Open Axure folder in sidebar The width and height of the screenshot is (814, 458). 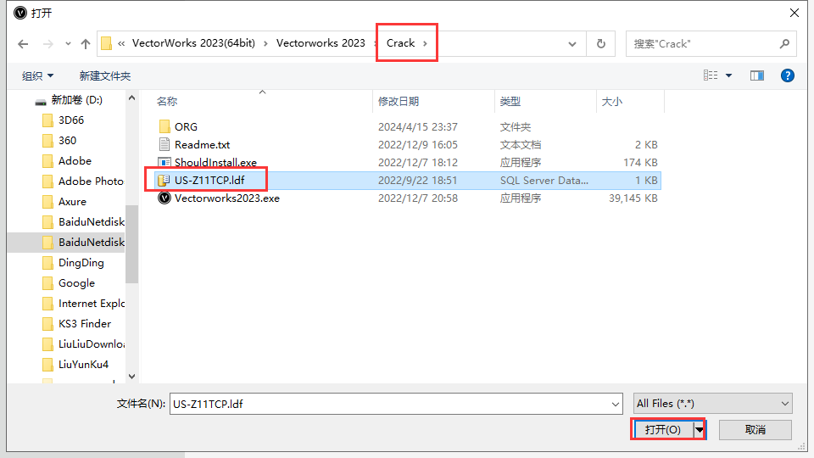[x=72, y=202]
